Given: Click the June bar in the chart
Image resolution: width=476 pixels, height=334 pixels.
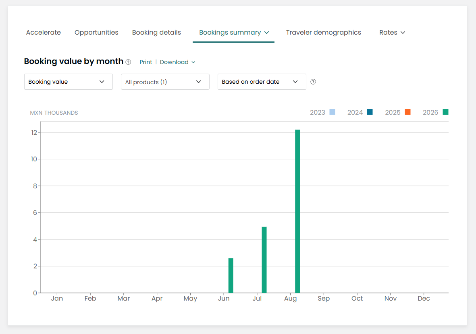Looking at the screenshot, I should (231, 276).
